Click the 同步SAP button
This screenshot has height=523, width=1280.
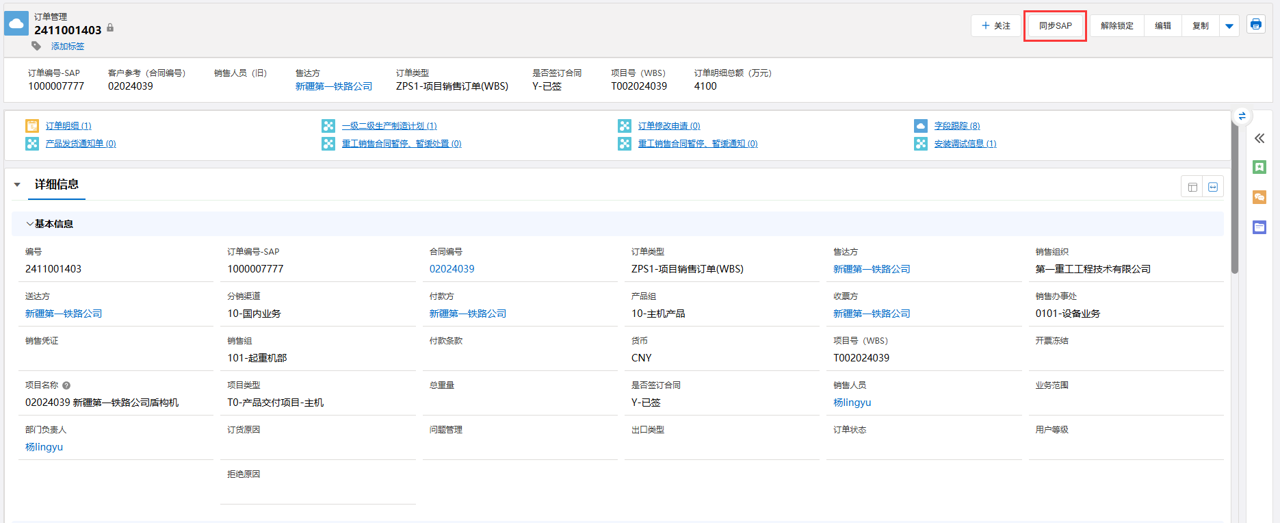pyautogui.click(x=1055, y=26)
